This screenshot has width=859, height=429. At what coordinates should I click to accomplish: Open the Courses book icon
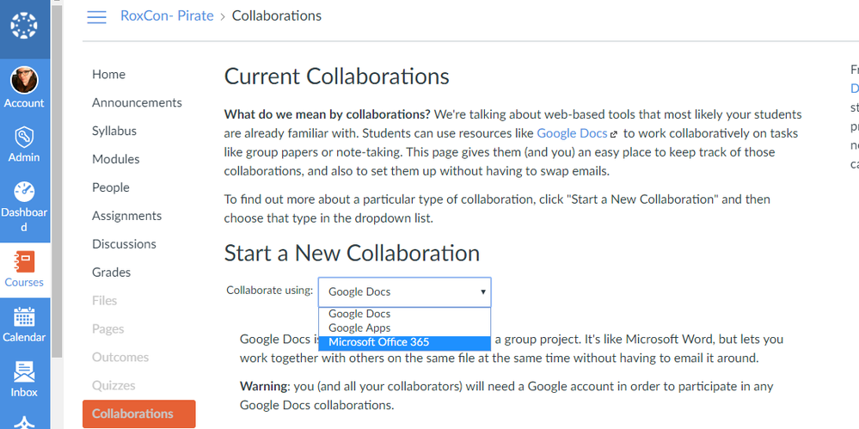coord(24,261)
